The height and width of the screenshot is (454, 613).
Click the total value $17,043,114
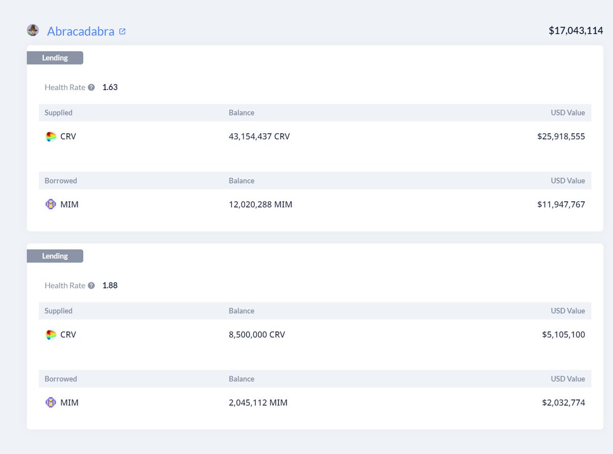(x=576, y=31)
